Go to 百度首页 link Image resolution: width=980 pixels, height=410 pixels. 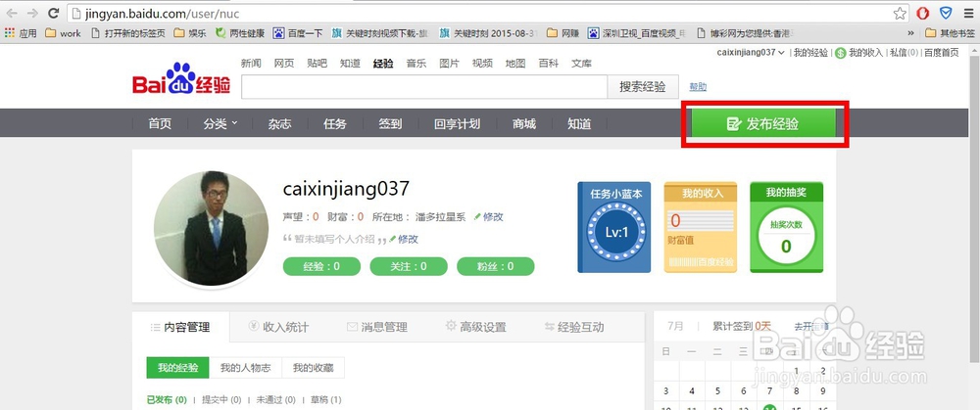point(942,53)
